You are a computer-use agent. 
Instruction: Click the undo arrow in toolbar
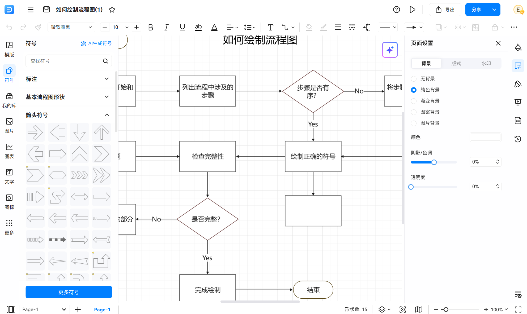(9, 27)
